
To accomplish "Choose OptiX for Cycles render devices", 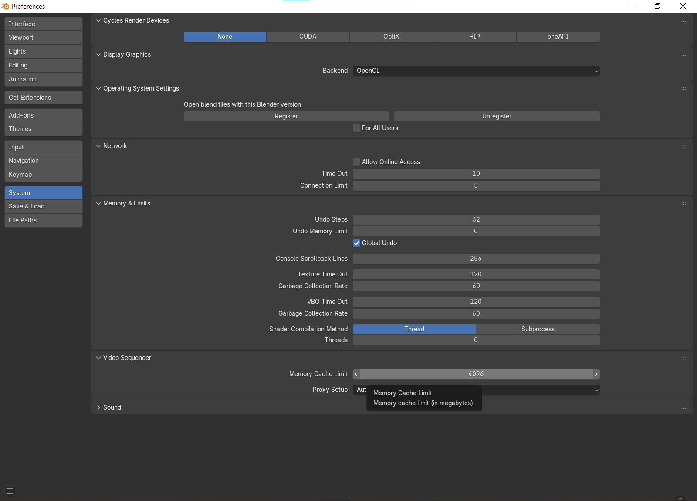I will [391, 37].
